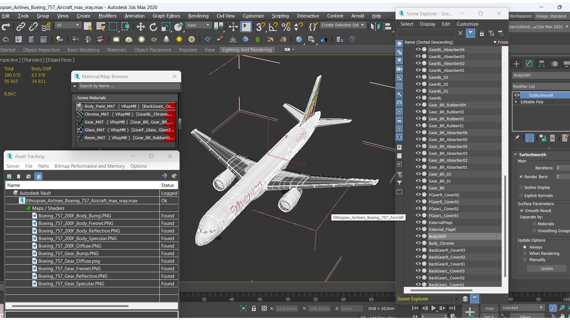
Task: Toggle the Render Iters checkbox
Action: coord(521,177)
